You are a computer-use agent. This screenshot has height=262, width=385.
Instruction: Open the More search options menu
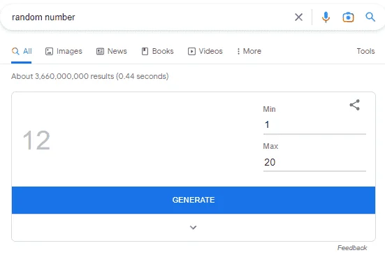click(249, 51)
